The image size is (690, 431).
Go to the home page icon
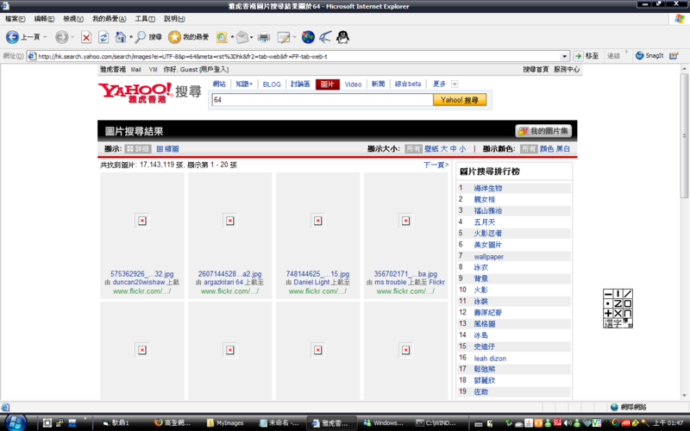(121, 37)
